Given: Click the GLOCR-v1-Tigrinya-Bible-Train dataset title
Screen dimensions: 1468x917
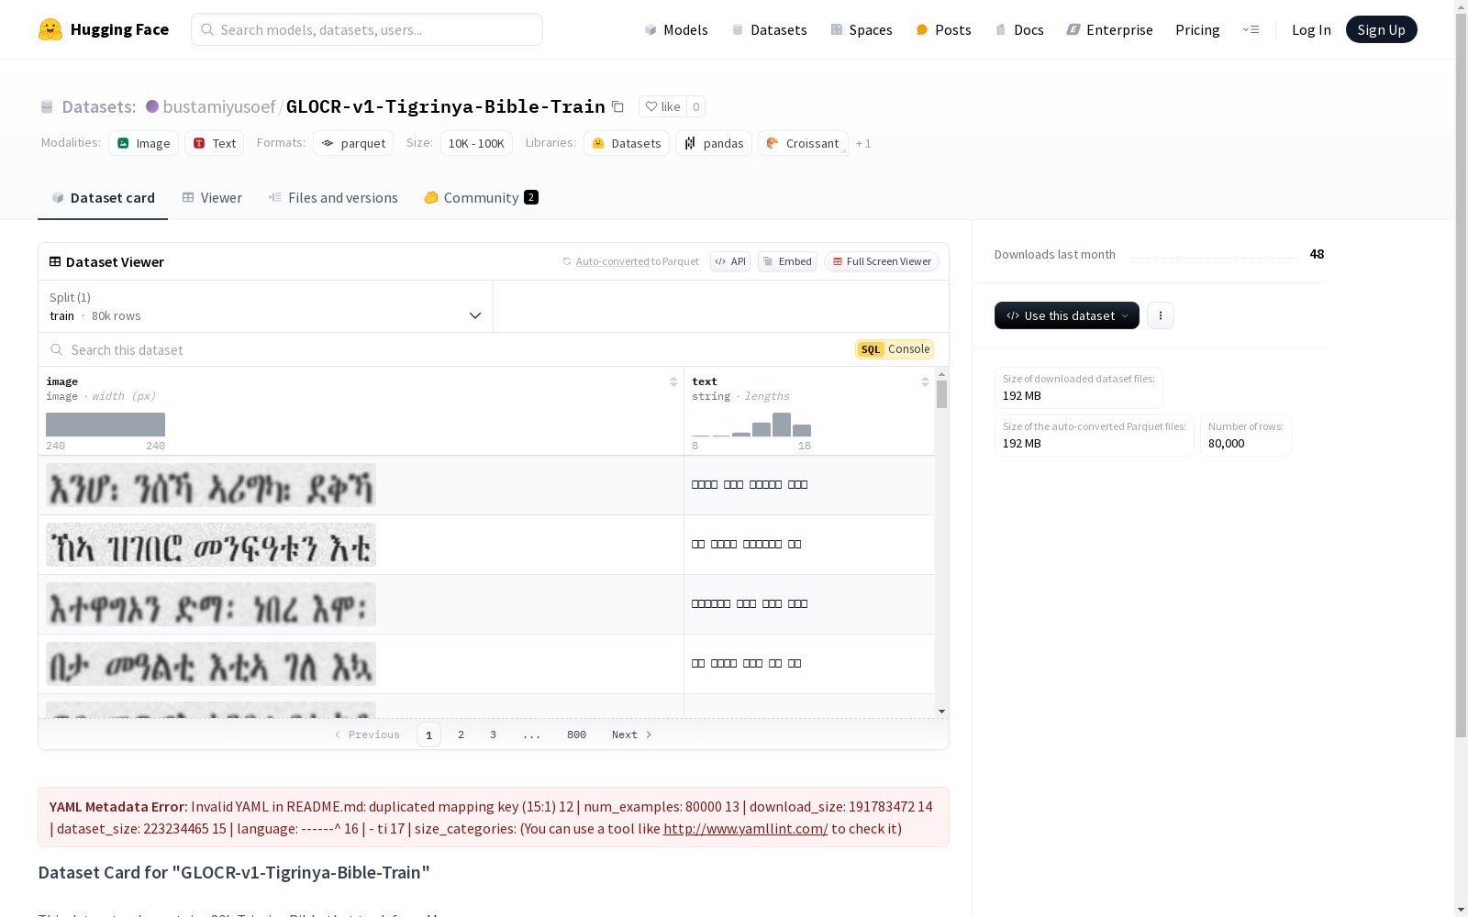Looking at the screenshot, I should click(446, 106).
